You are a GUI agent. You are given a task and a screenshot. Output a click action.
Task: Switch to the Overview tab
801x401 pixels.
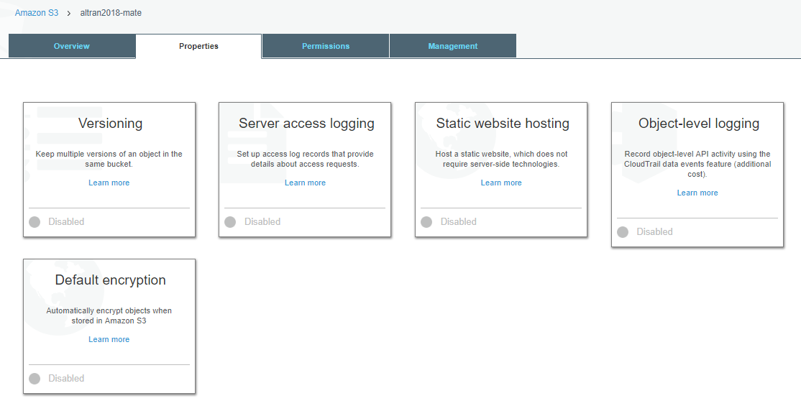[x=72, y=46]
